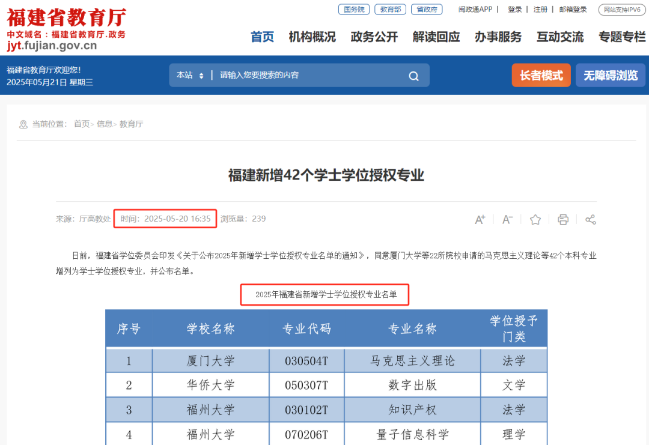Click the 量子信息科学 cell

pyautogui.click(x=412, y=434)
